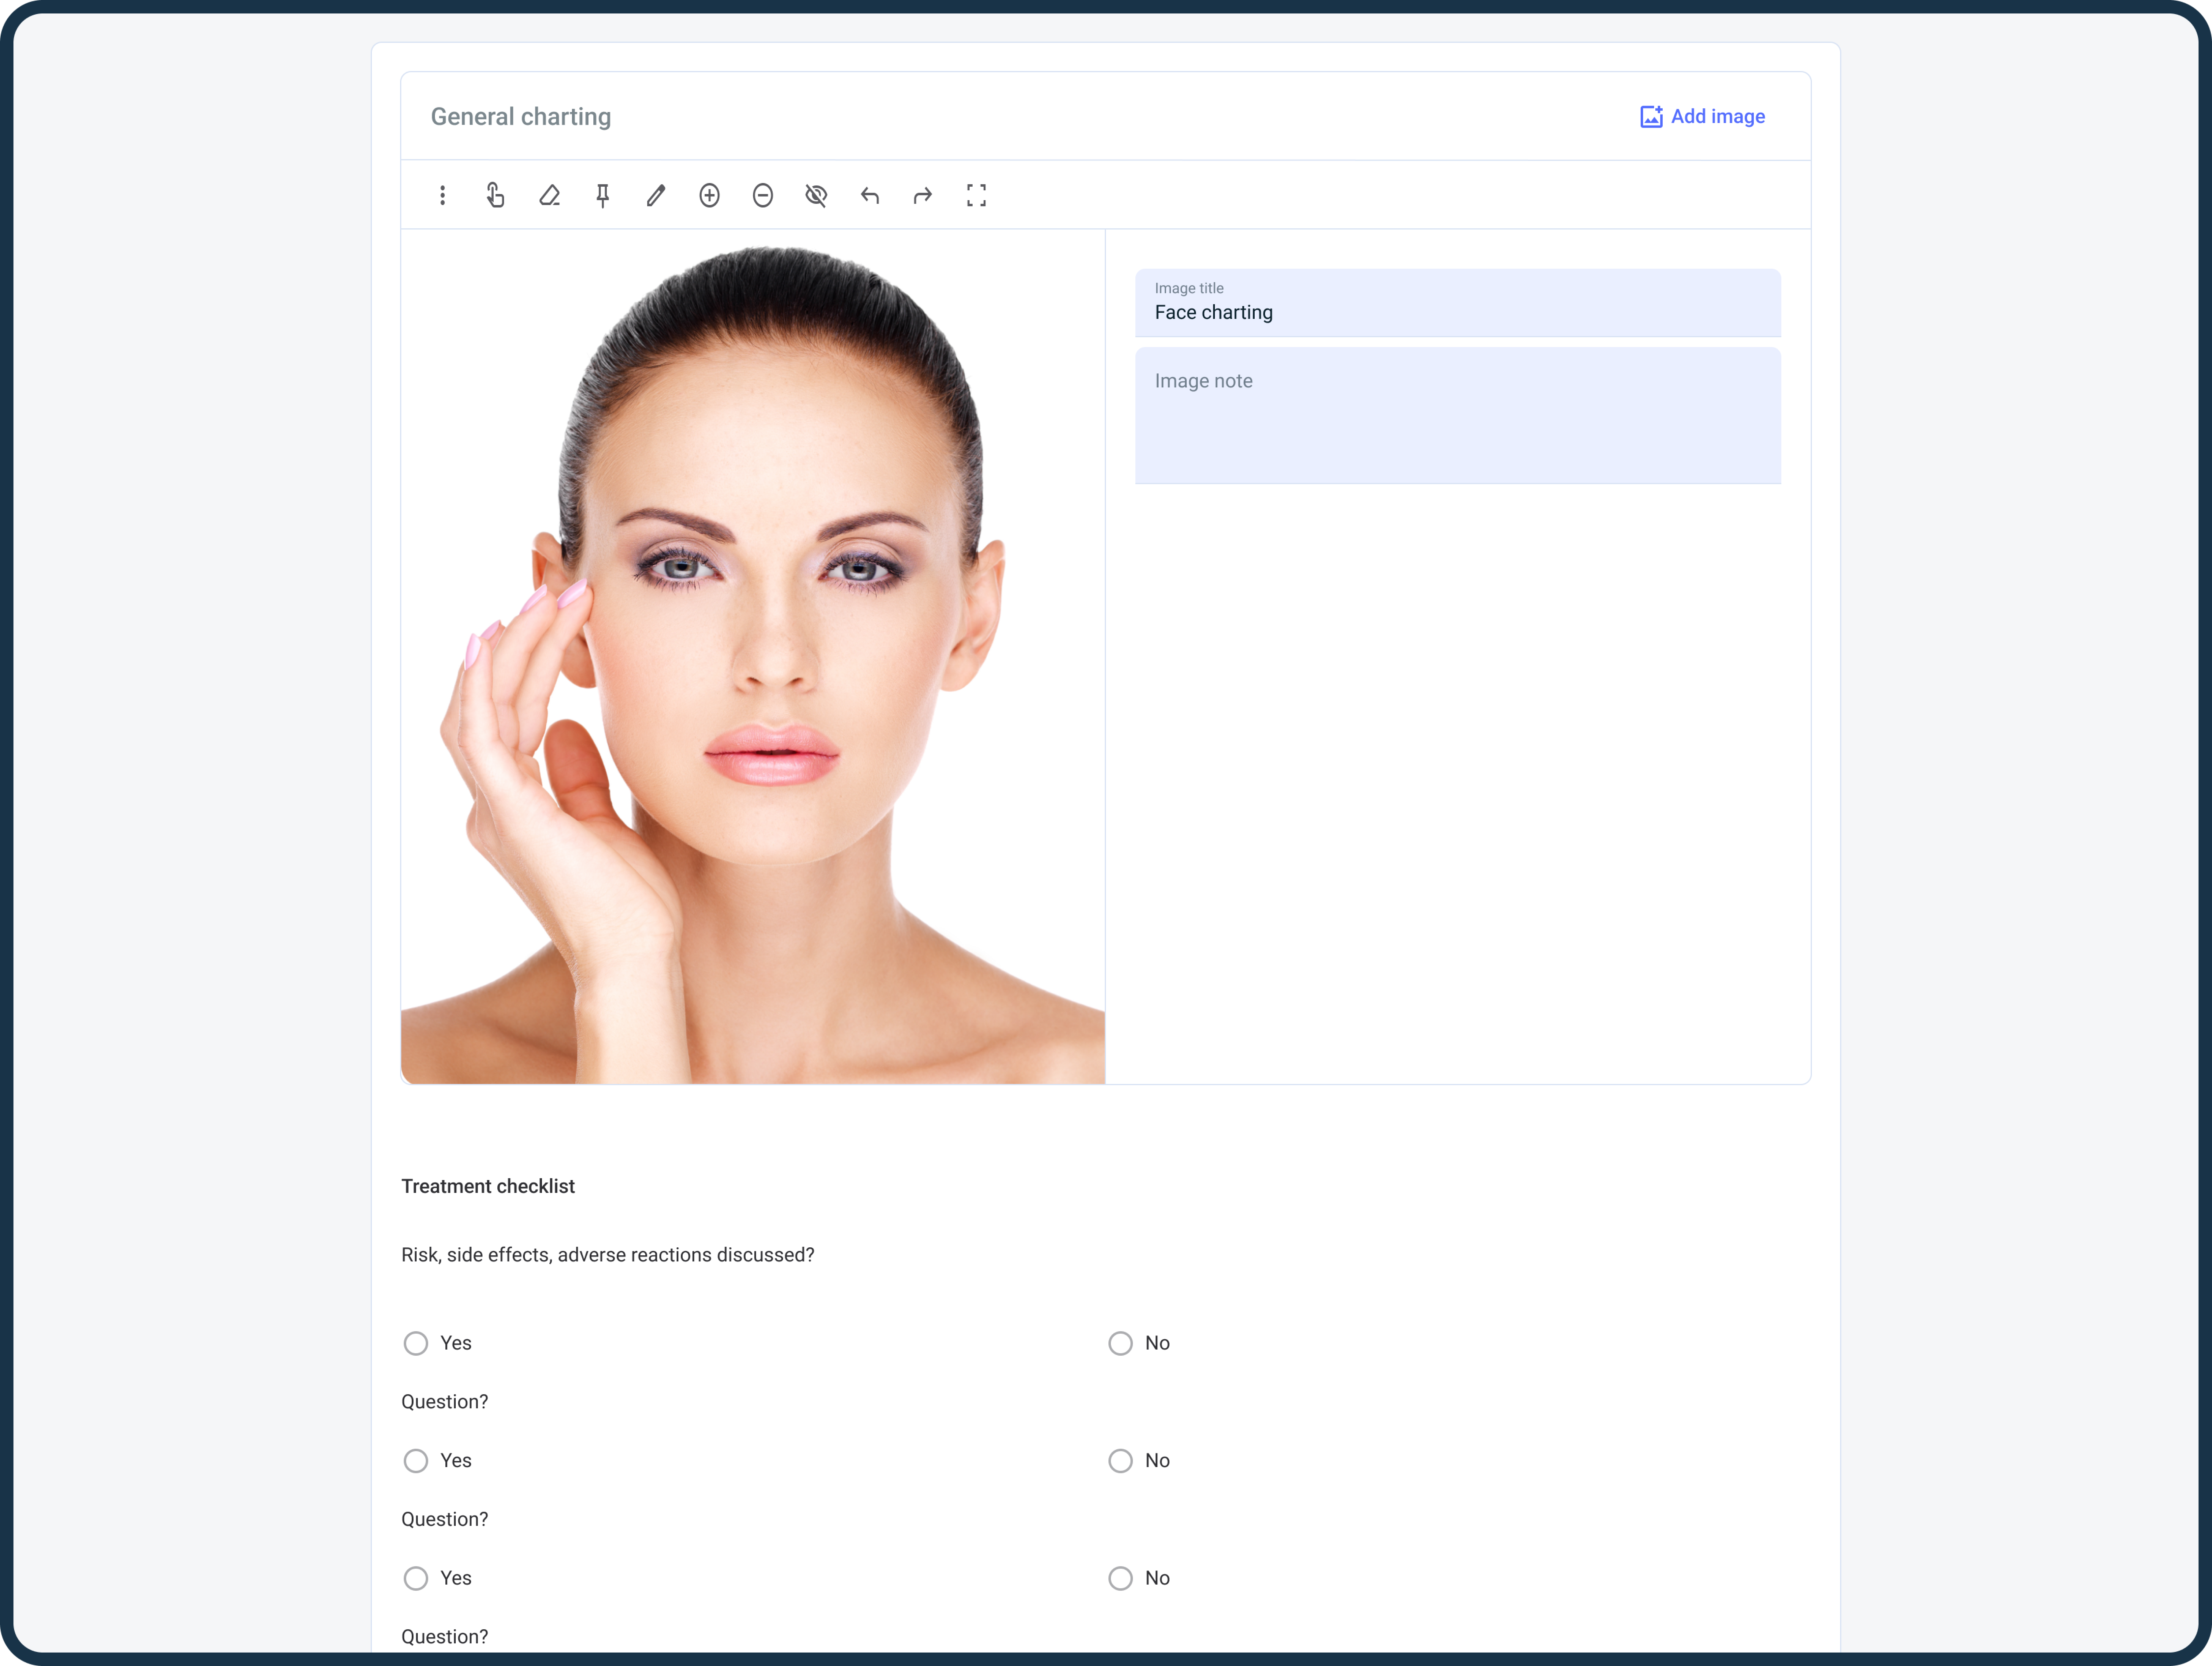
Task: Open the three-dot more options menu
Action: coord(442,195)
